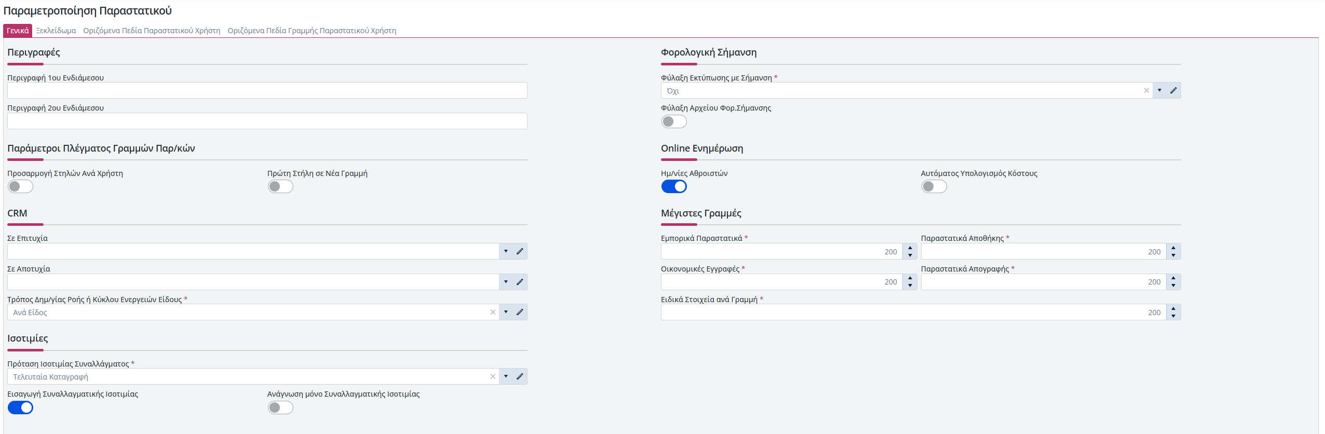Toggle Φύλαξη Αρχείου Φορ.Σήμανσης switch
1325x434 pixels.
point(674,121)
